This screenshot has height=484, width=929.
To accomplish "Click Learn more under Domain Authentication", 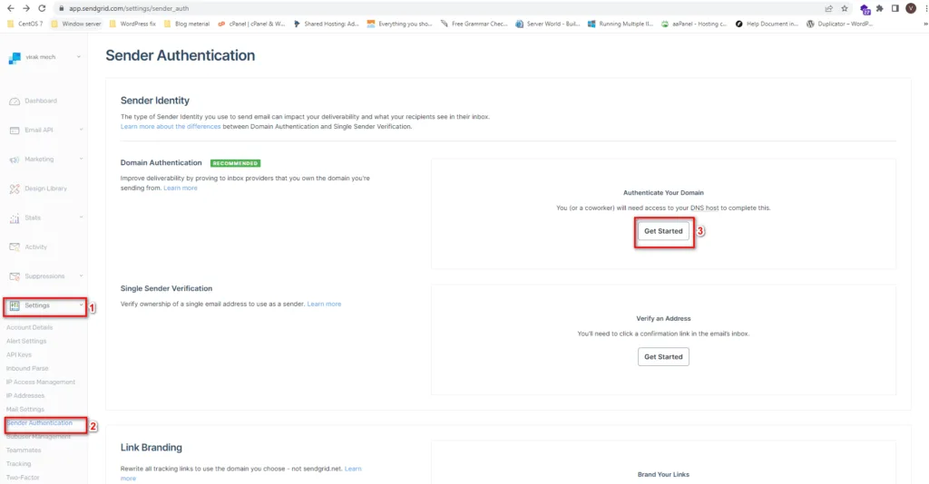I will (x=181, y=189).
